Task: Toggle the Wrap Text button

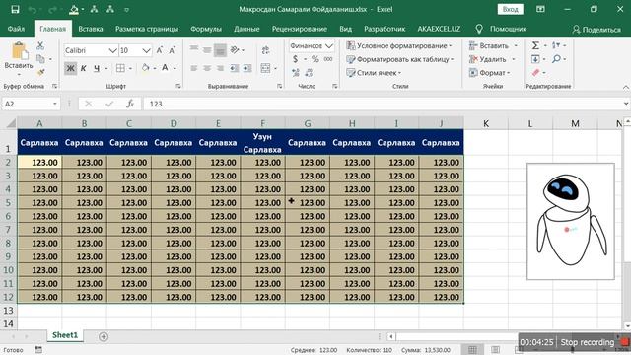Action: [x=265, y=50]
